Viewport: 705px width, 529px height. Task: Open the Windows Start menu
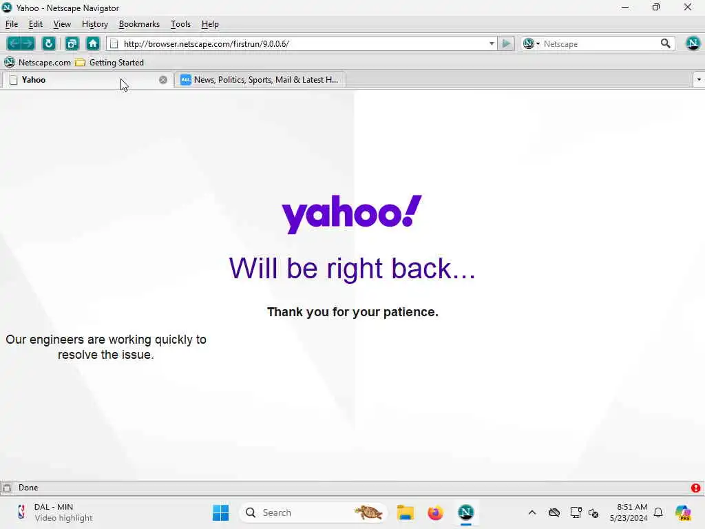(220, 512)
